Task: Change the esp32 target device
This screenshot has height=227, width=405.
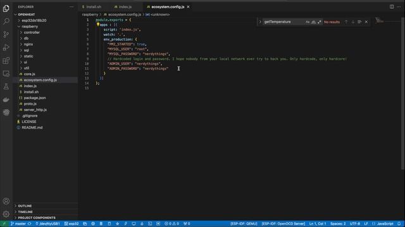Action: 72,224
